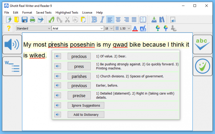Open the License menu

pos(87,13)
